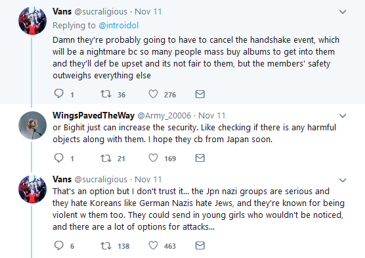Send handshake event tweet via direct message
Viewport: 365px width, 258px height.
click(x=200, y=94)
